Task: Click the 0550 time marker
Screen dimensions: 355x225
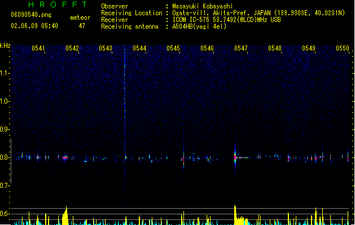Action: pyautogui.click(x=343, y=48)
